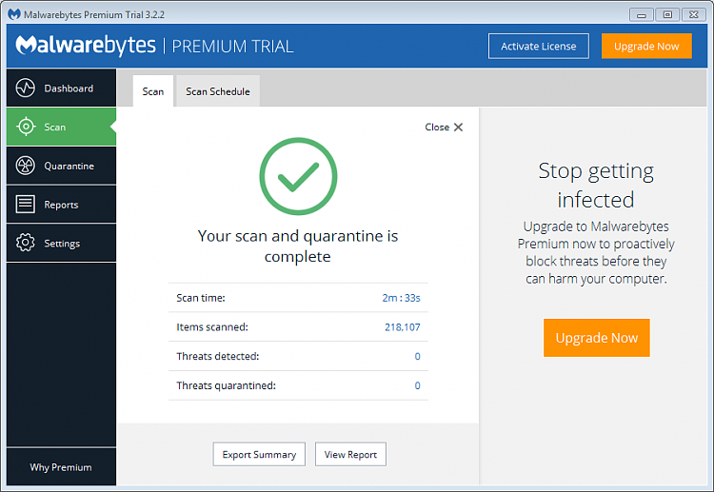The height and width of the screenshot is (492, 714).
Task: Click Activate License button
Action: click(x=539, y=46)
